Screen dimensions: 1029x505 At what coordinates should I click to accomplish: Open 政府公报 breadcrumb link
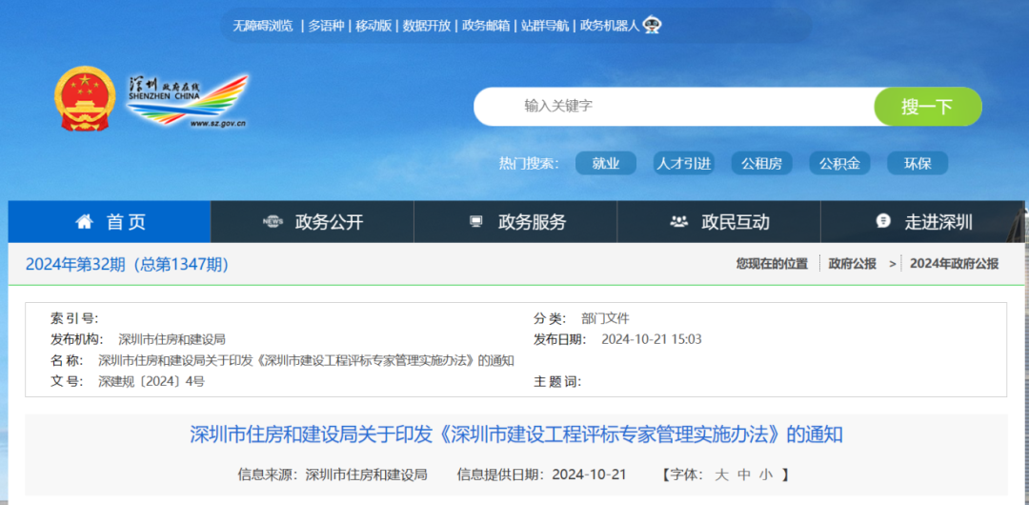[x=852, y=264]
